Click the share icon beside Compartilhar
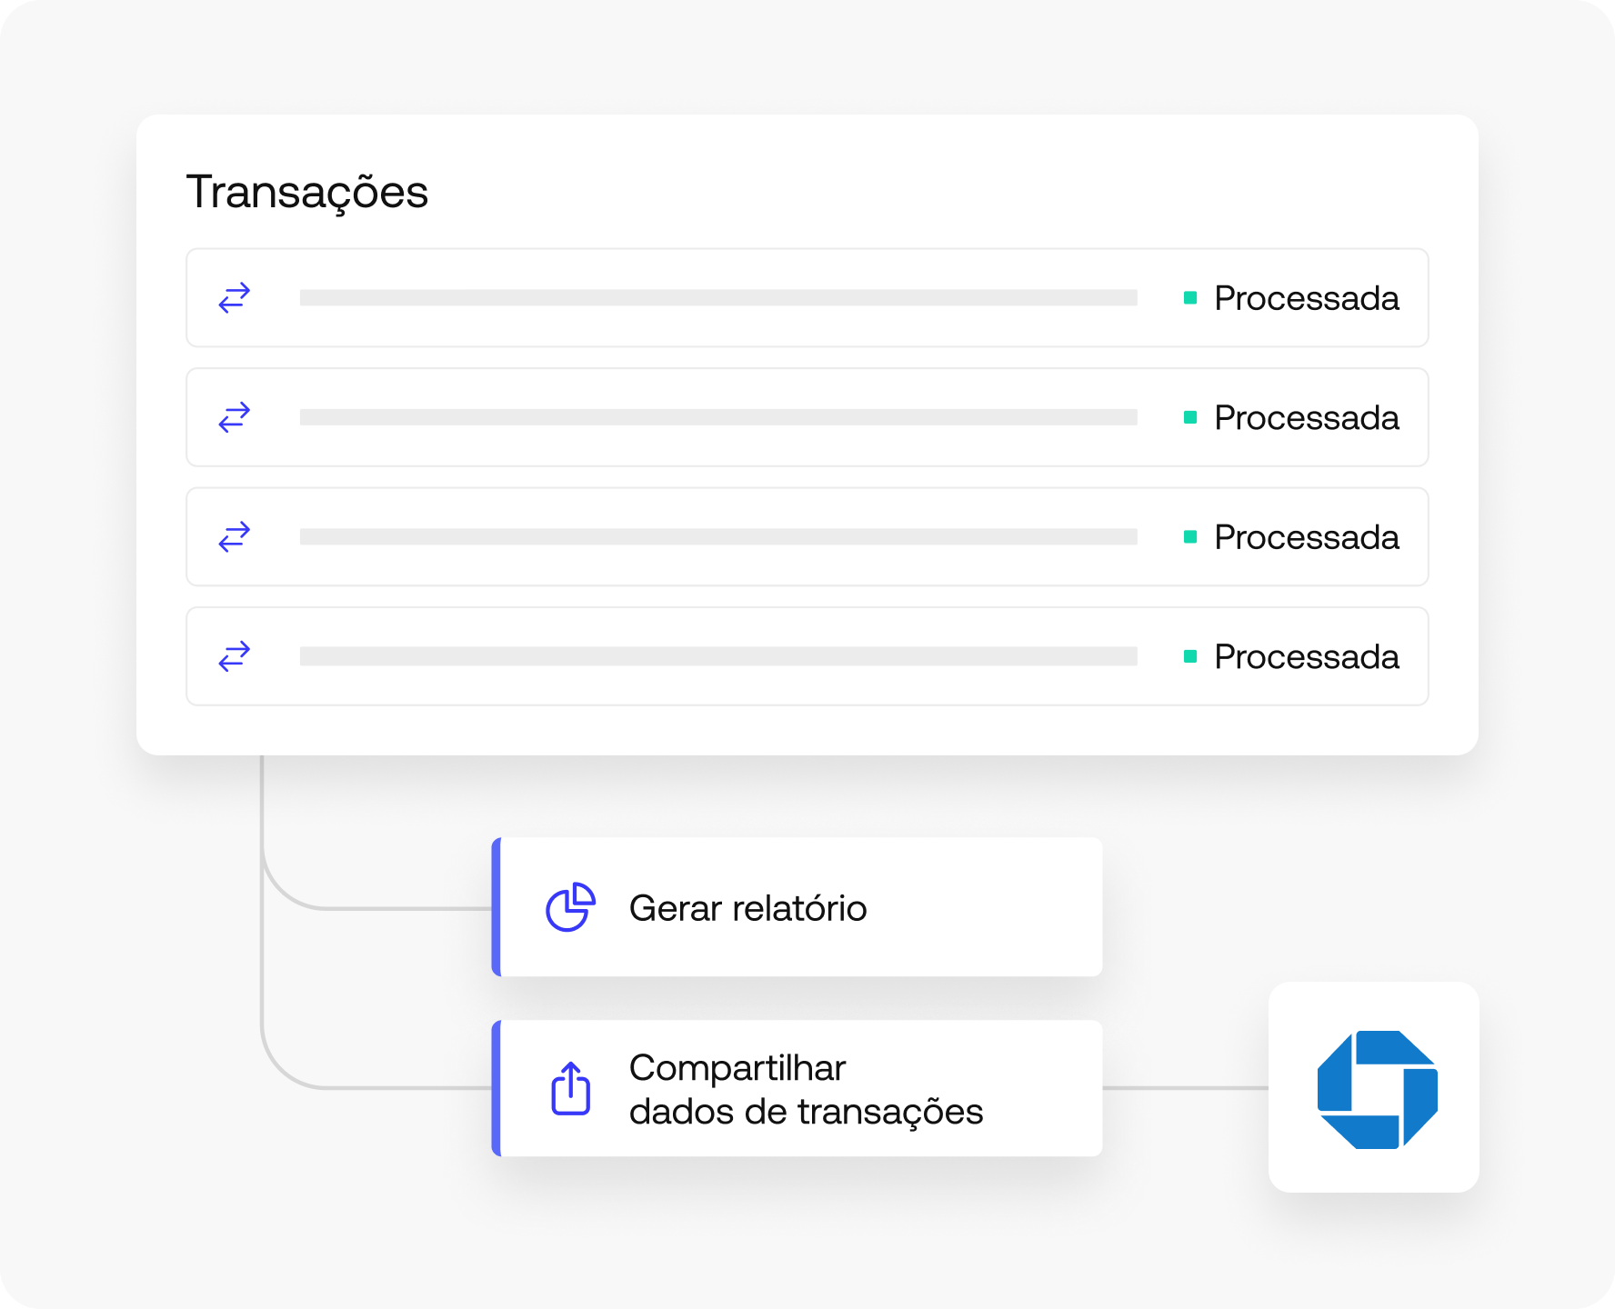Viewport: 1615px width, 1309px height. 570,1088
